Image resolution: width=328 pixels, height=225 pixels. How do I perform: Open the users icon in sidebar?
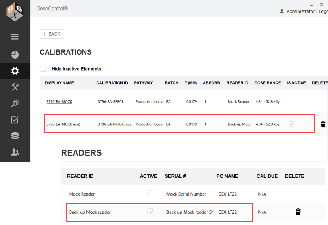click(15, 152)
